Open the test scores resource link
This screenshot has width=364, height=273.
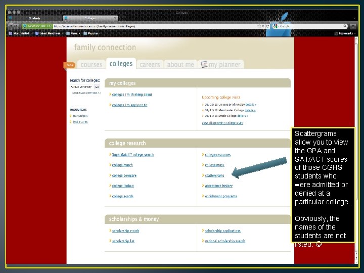pos(80,122)
